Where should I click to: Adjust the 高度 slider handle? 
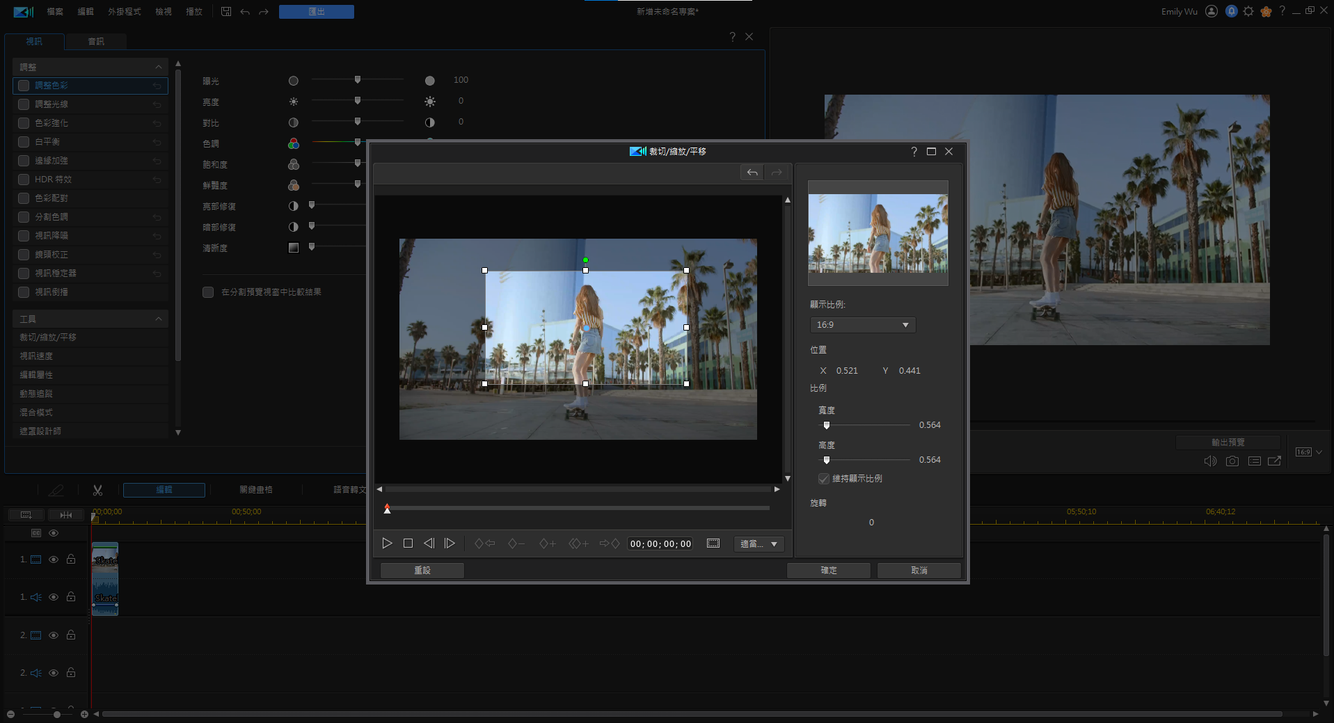pos(827,460)
